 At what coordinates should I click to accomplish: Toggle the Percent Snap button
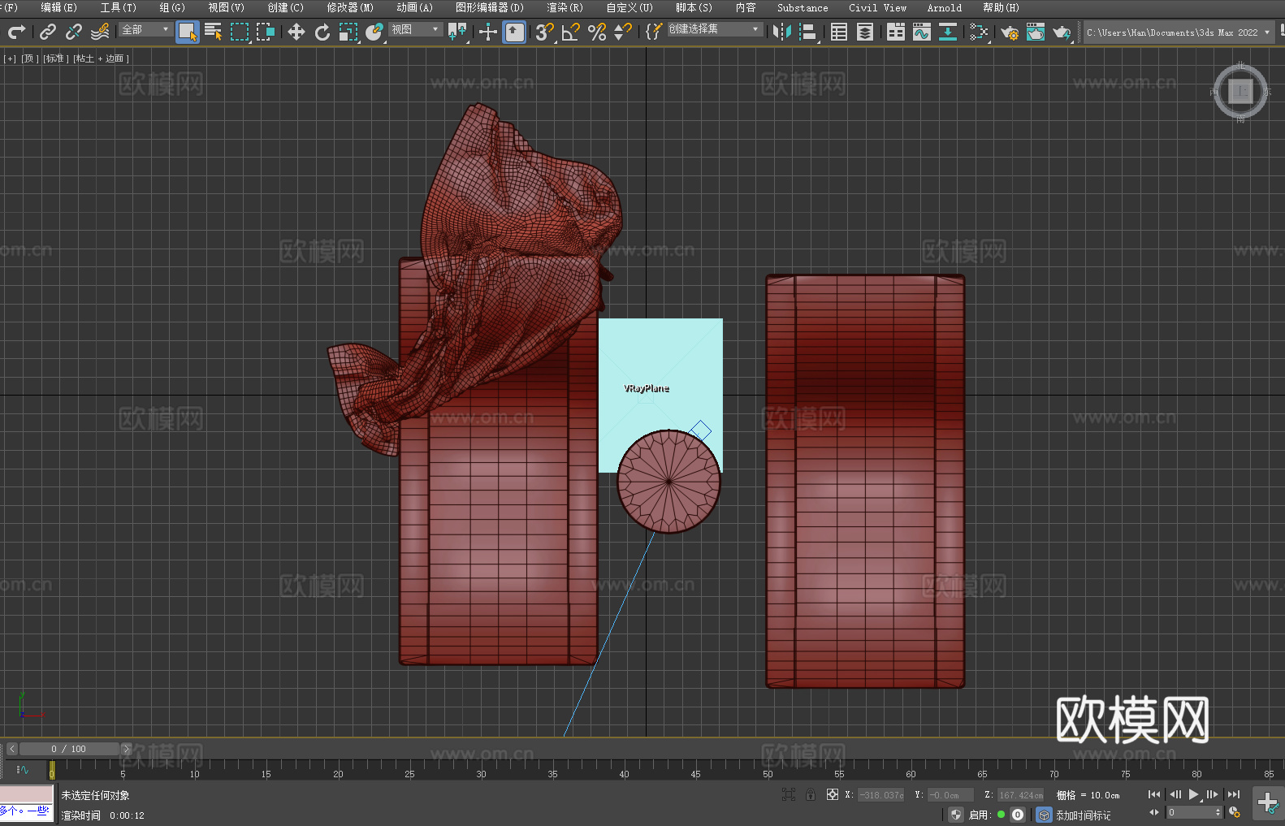click(x=597, y=32)
